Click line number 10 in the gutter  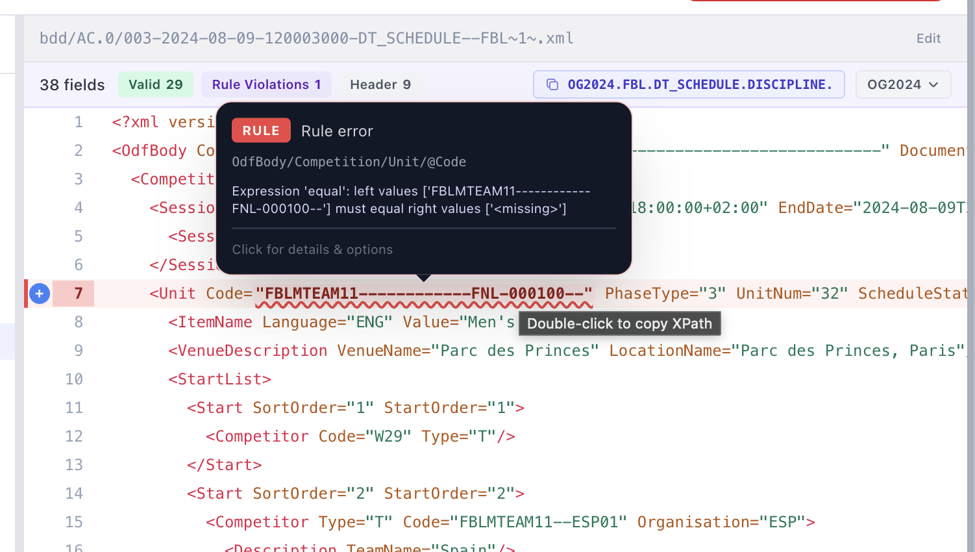[x=74, y=379]
